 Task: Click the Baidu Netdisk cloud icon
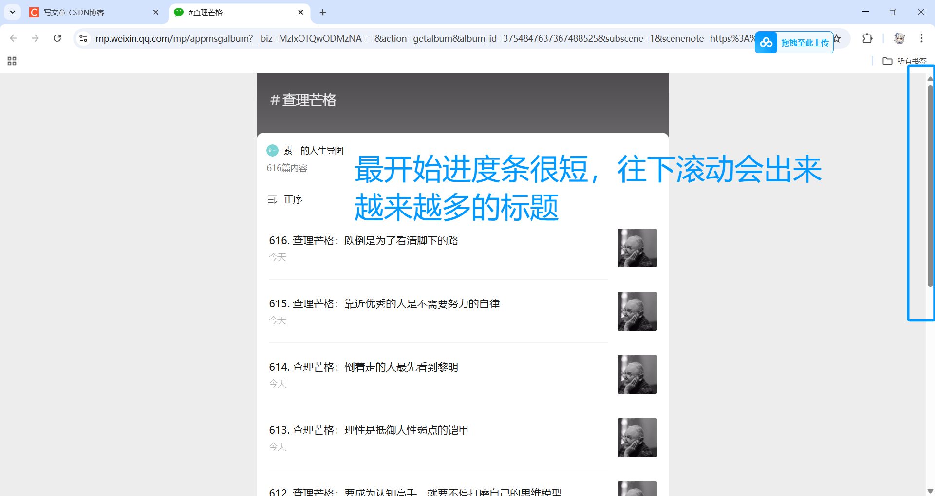point(767,43)
